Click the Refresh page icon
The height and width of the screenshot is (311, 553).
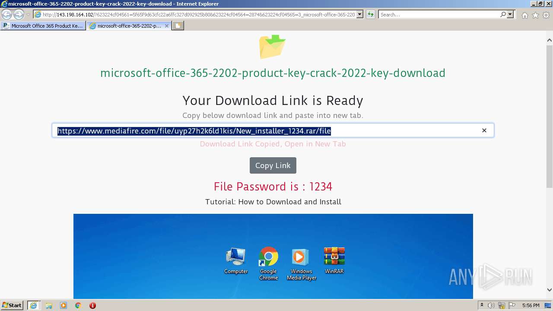coord(371,15)
